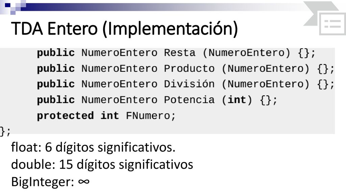Click the empty braces '{}' on División line

click(x=323, y=85)
